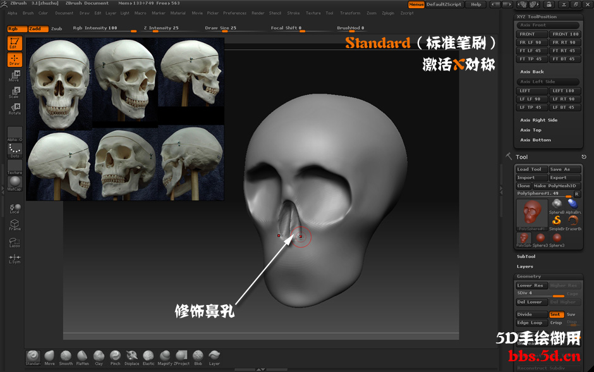Select the Scale transform tool

(15, 92)
